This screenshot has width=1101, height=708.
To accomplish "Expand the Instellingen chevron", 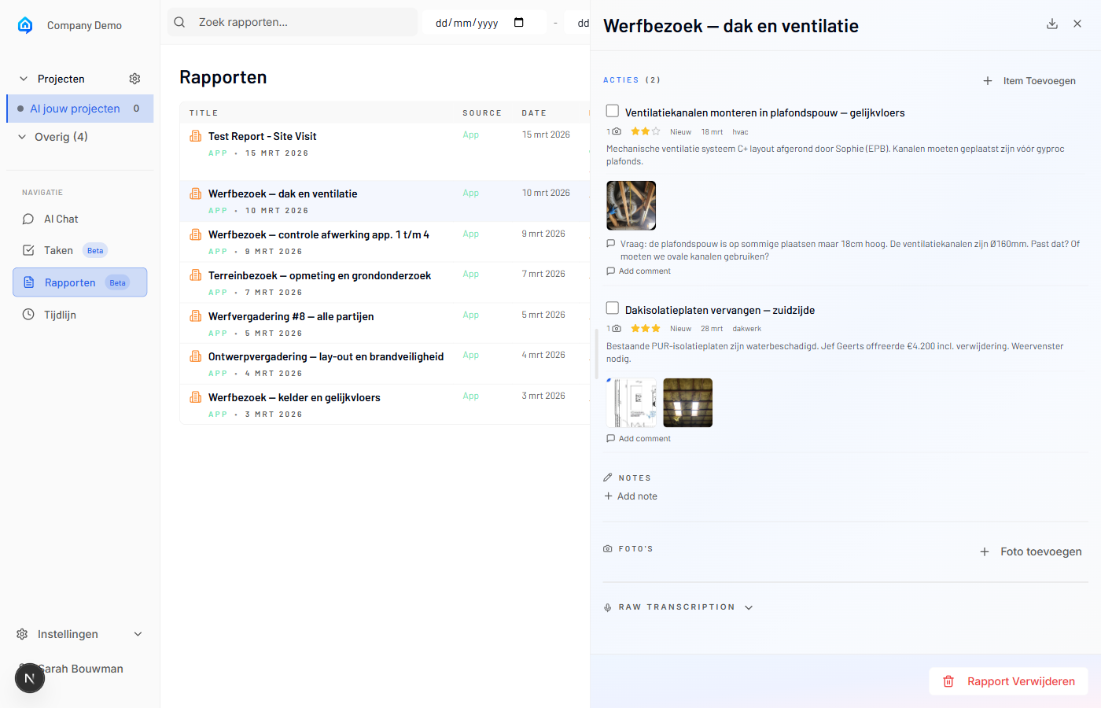I will click(138, 633).
